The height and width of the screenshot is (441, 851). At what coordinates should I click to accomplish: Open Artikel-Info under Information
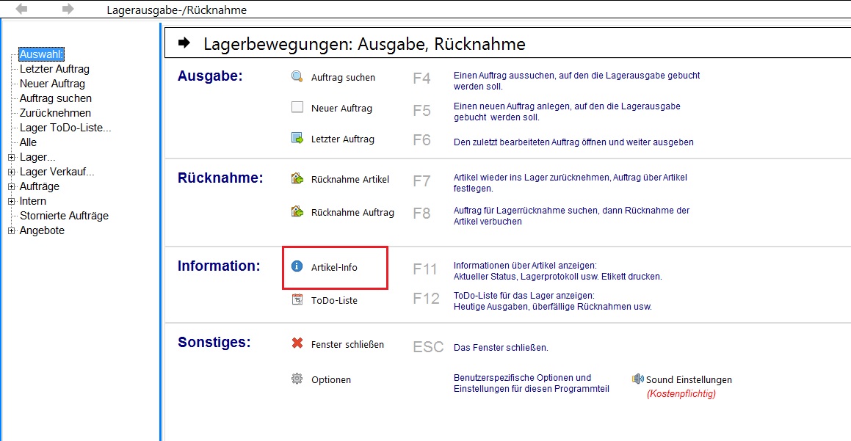tap(334, 267)
